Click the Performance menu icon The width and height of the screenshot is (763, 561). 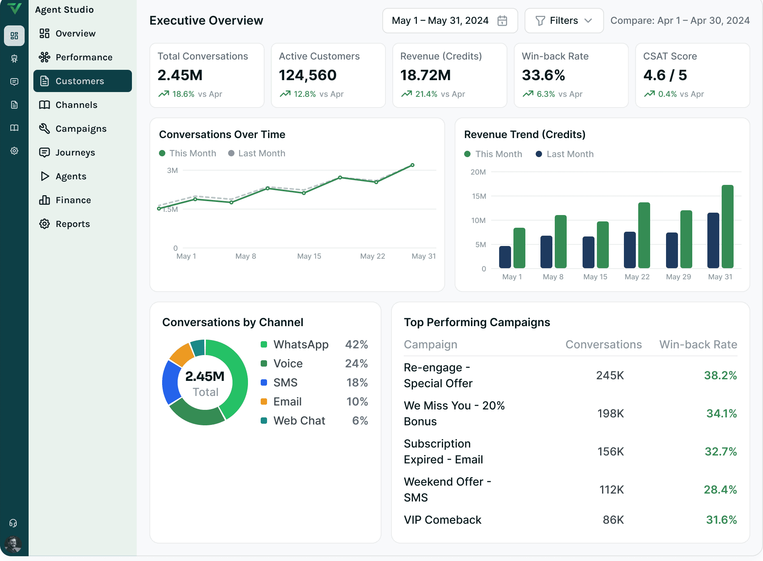click(x=45, y=57)
